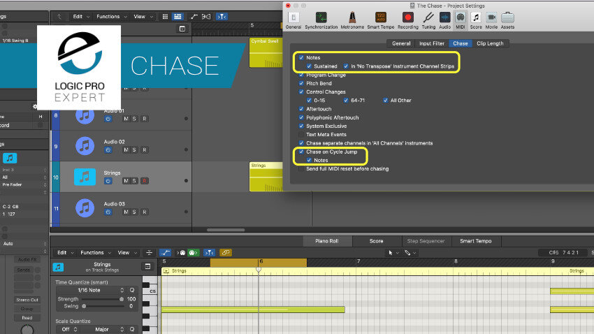594x334 pixels.
Task: Toggle Control Changes checkbox
Action: click(301, 92)
